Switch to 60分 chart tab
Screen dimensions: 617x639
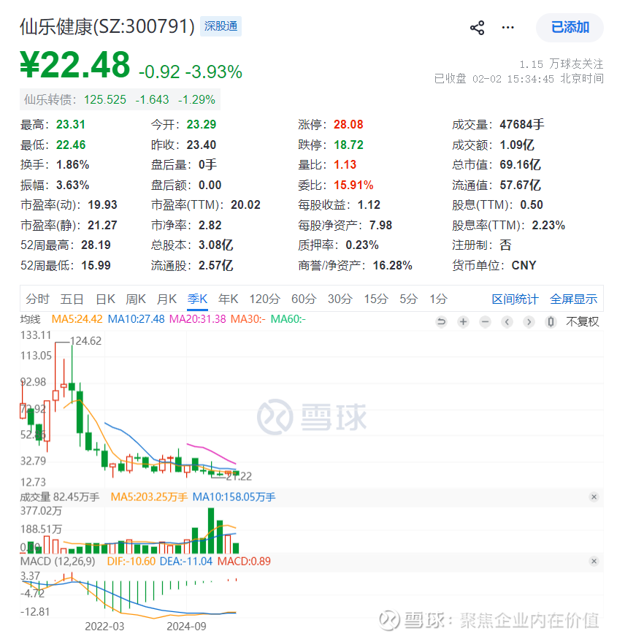pyautogui.click(x=304, y=299)
